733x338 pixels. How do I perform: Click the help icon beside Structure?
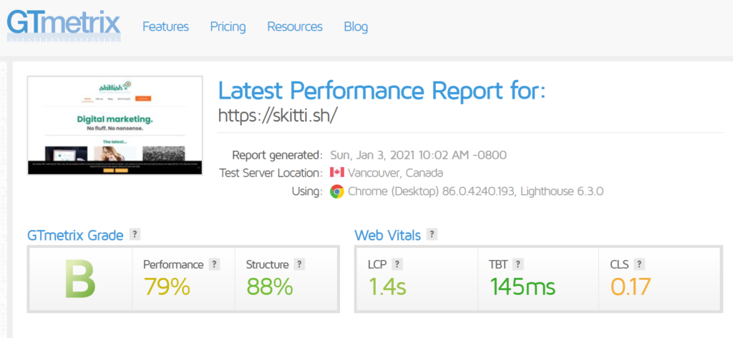[x=300, y=264]
